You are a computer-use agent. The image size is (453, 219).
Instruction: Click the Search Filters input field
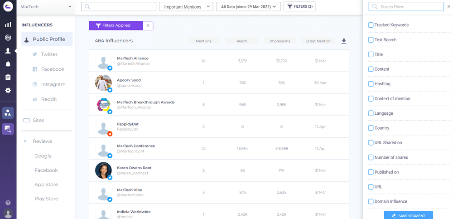[x=406, y=7]
